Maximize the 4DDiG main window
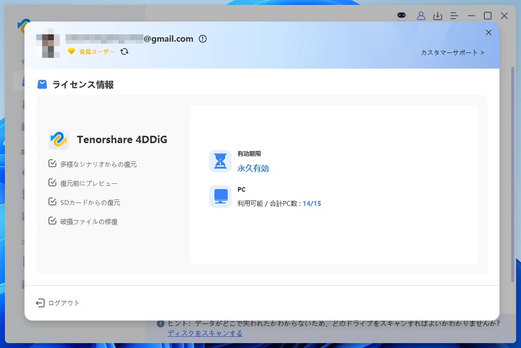This screenshot has width=521, height=348. pos(487,16)
